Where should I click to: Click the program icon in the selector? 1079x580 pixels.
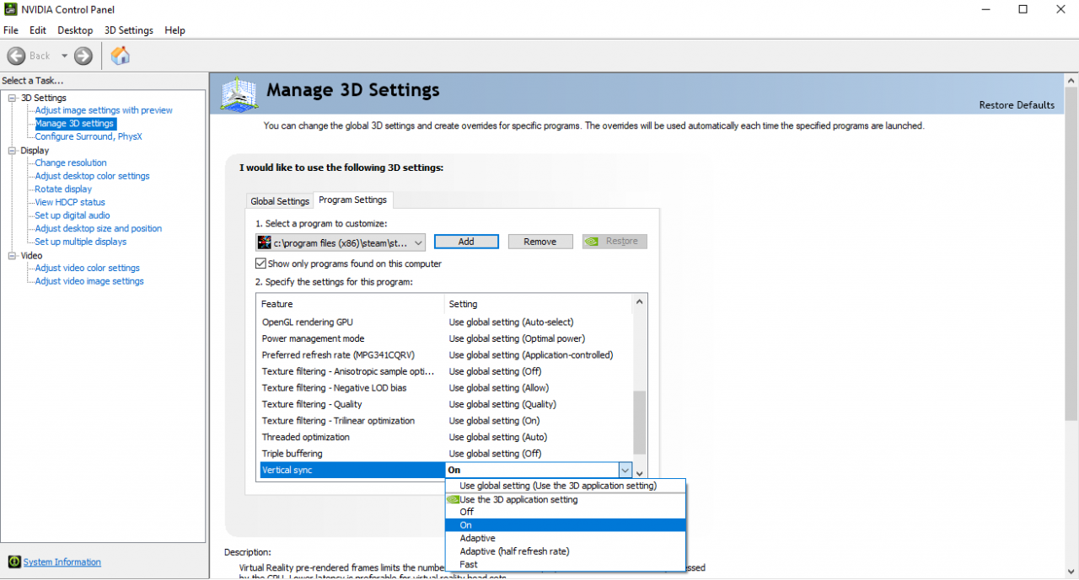(265, 242)
